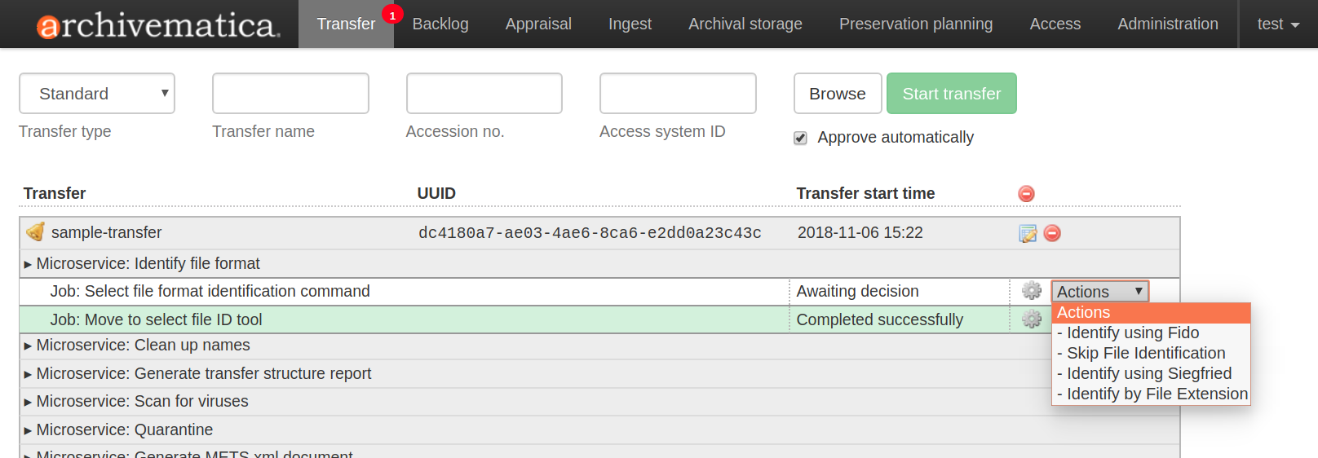This screenshot has height=458, width=1318.
Task: Click the sample-transfer package icon
Action: 35,232
